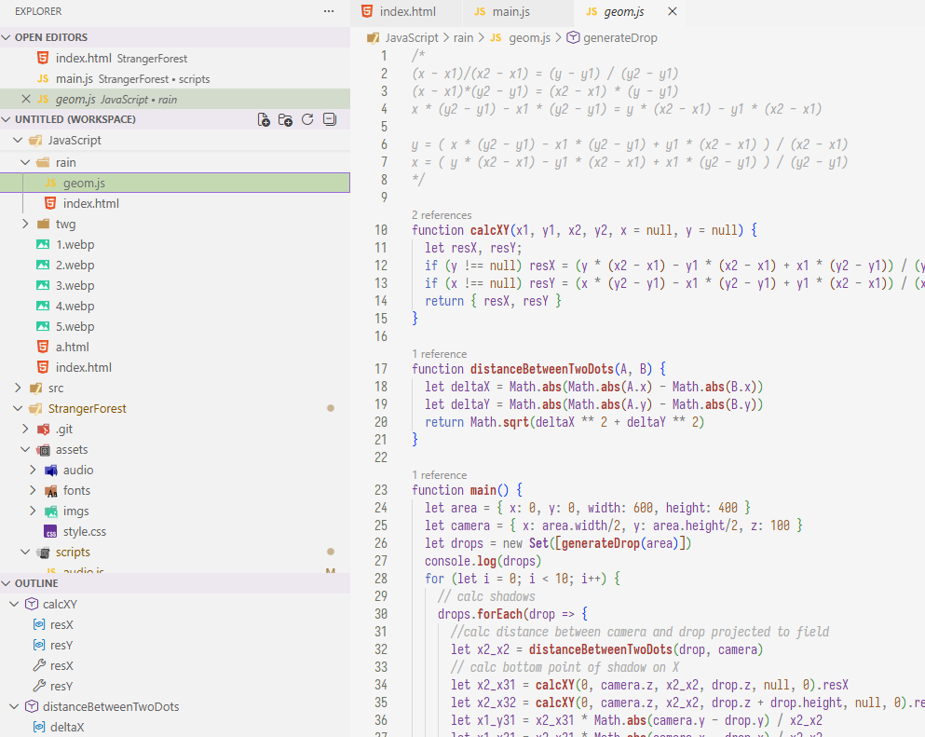925x737 pixels.
Task: Collapse calcXY in the outline
Action: (x=14, y=605)
